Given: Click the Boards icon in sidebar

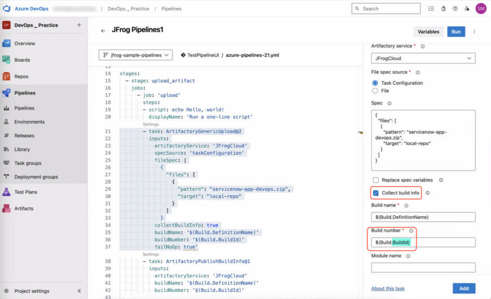Looking at the screenshot, I should coord(6,60).
